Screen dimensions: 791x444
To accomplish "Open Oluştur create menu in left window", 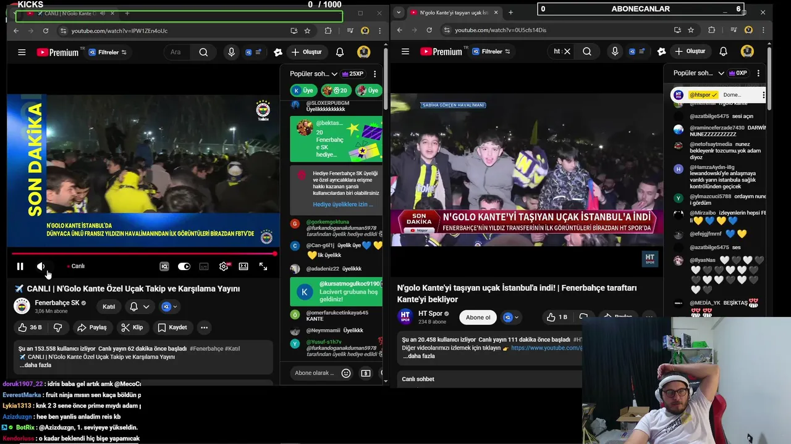I will 307,52.
